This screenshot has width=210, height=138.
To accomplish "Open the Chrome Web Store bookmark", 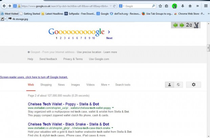I will (189, 14).
